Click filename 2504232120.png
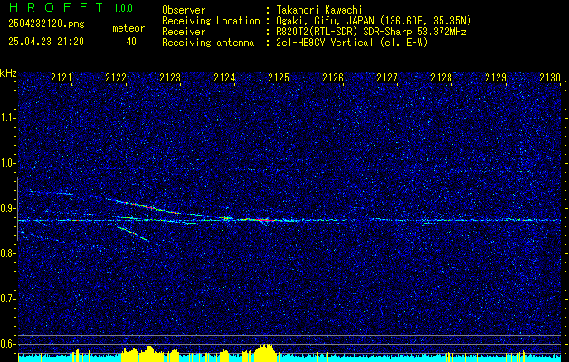 [x=46, y=24]
